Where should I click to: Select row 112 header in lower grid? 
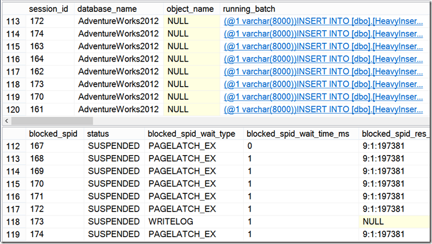[14, 146]
